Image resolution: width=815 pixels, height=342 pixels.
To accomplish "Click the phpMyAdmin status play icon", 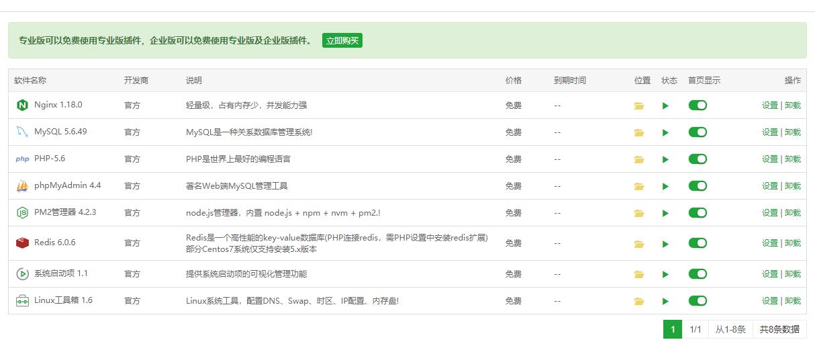I will tap(665, 186).
